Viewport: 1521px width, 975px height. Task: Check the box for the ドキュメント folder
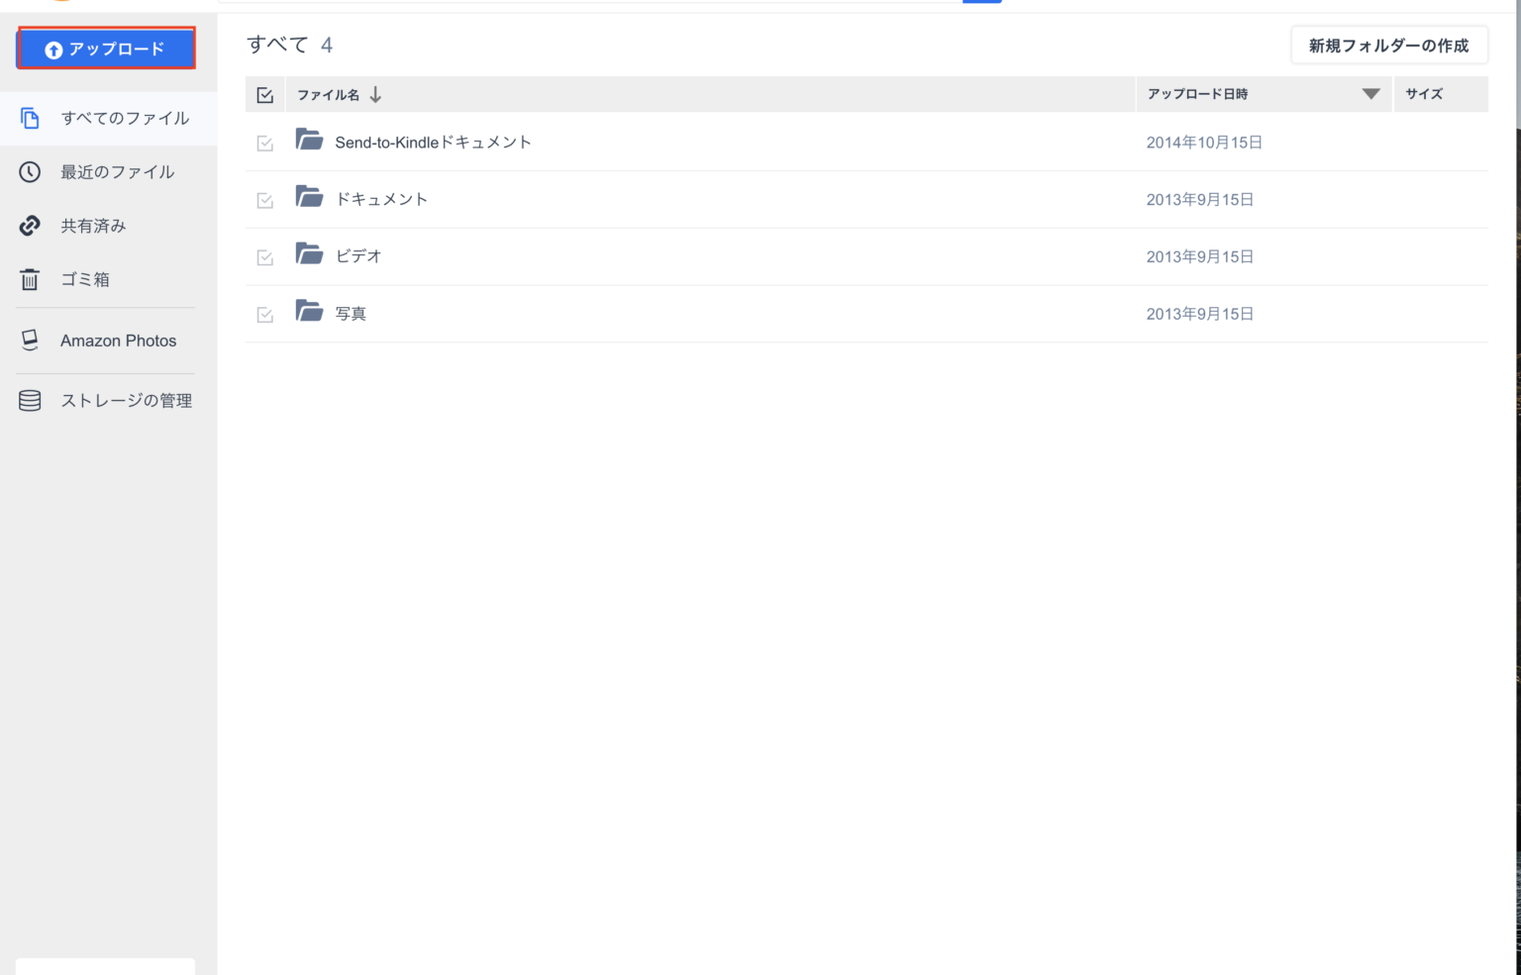coord(264,201)
